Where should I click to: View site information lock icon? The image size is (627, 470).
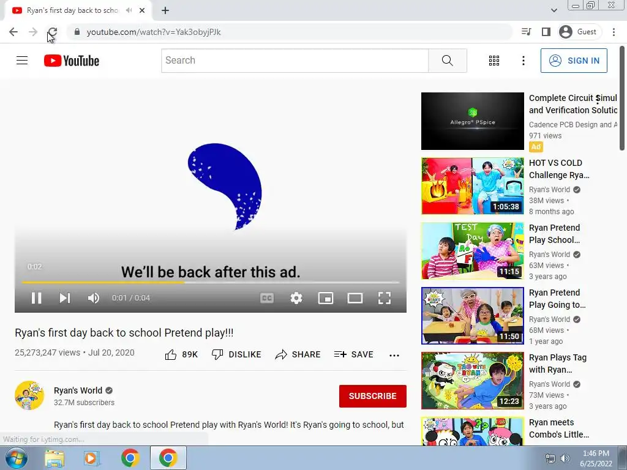(x=77, y=32)
